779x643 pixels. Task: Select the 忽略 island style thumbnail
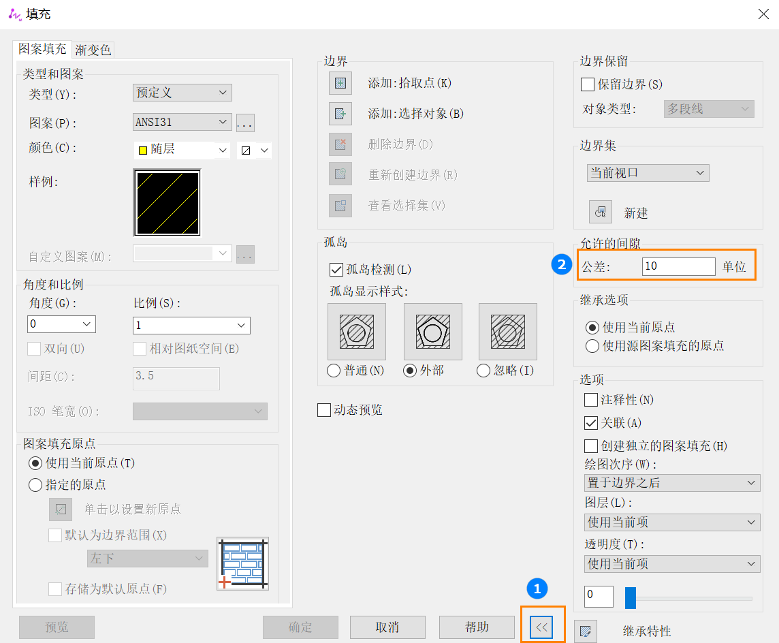[508, 332]
